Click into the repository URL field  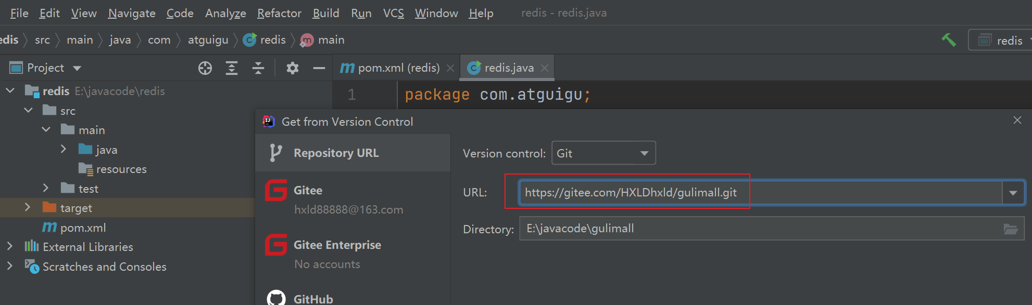[x=761, y=193]
